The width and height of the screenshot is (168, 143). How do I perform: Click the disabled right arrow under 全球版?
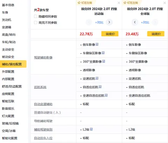point(155,22)
